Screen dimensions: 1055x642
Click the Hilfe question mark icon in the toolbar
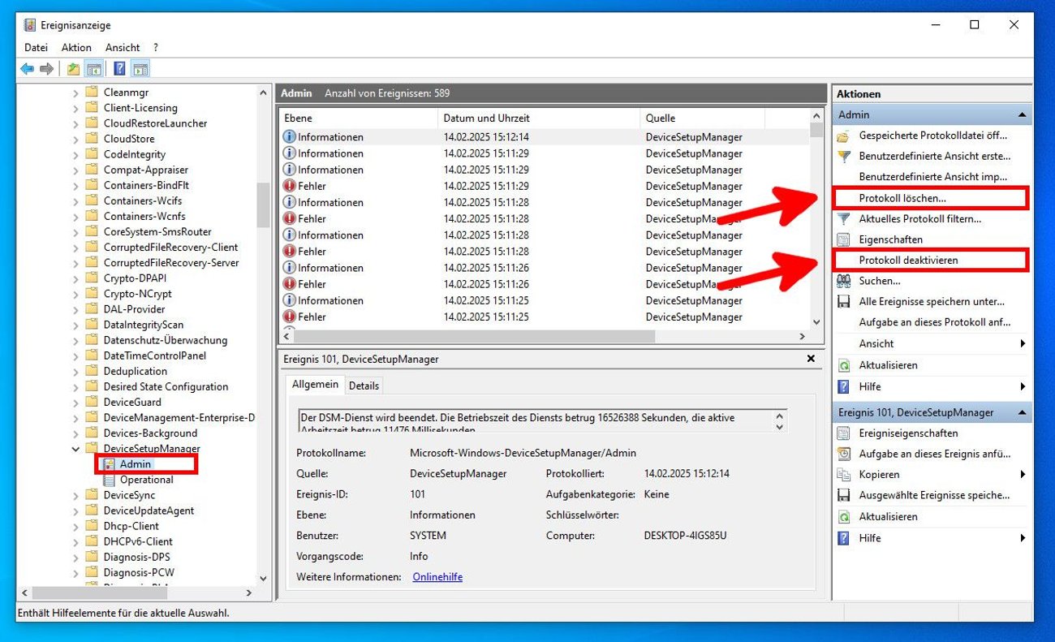click(119, 68)
